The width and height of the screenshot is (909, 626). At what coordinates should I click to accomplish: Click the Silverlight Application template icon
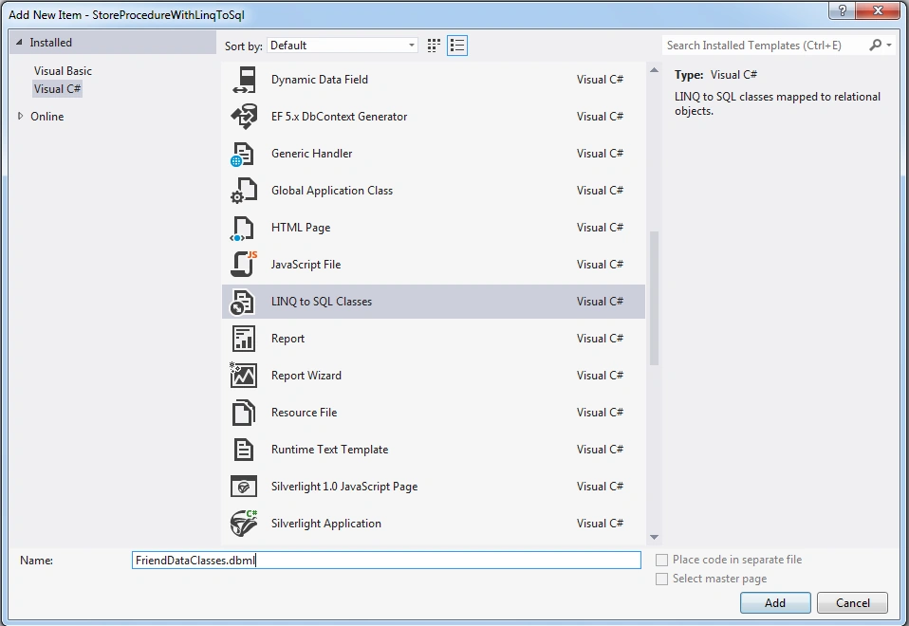pyautogui.click(x=244, y=524)
